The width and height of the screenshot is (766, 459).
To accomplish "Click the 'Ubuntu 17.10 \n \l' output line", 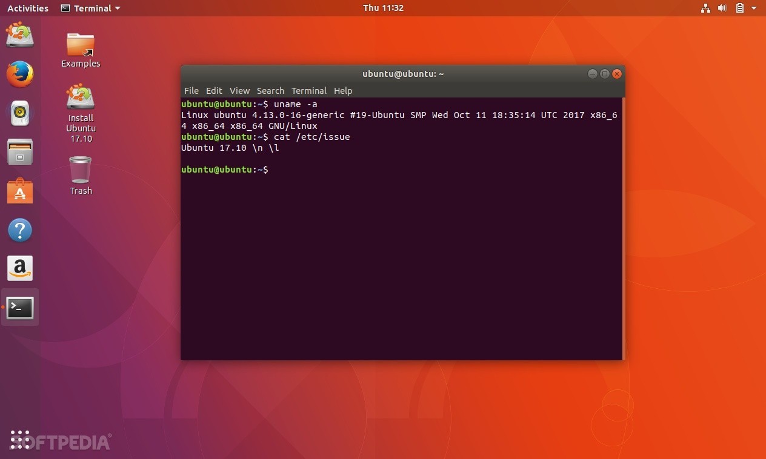I will (230, 148).
